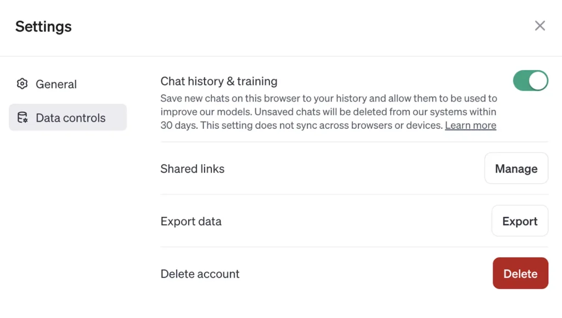Click the Delete account row label
The width and height of the screenshot is (562, 318).
point(200,274)
